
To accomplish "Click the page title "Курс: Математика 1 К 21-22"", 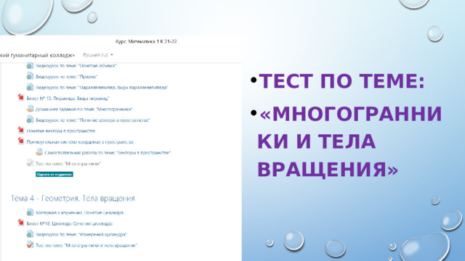I will pos(146,41).
